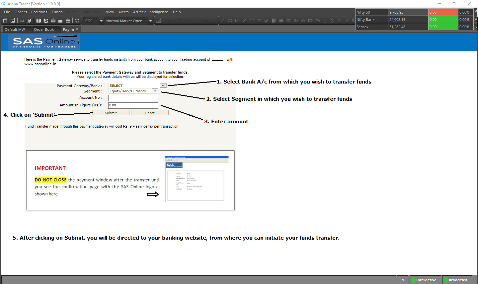
Task: Click the Reset button
Action: point(150,113)
